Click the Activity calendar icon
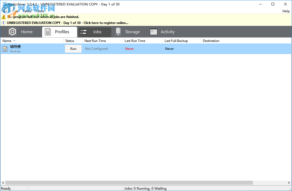This screenshot has width=292, height=191. pos(154,32)
